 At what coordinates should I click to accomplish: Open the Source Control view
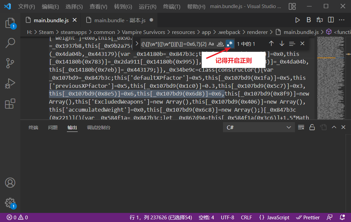coord(10,63)
